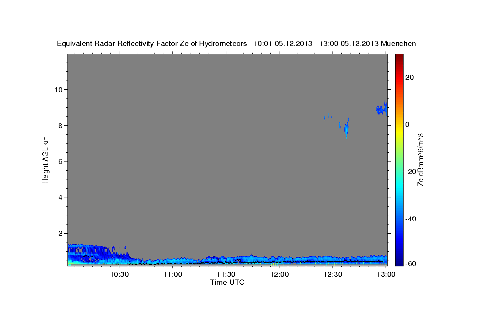Click the "11:00" time tick label
479x319 pixels.
[x=173, y=274]
